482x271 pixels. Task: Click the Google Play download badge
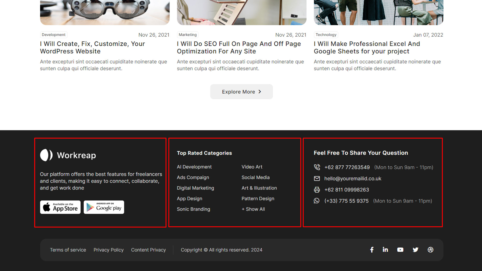[x=104, y=207]
